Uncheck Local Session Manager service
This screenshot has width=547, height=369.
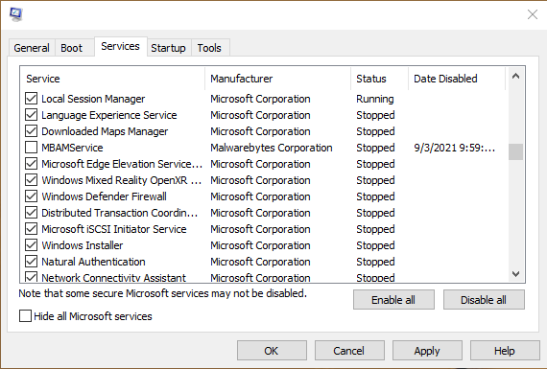(x=31, y=99)
